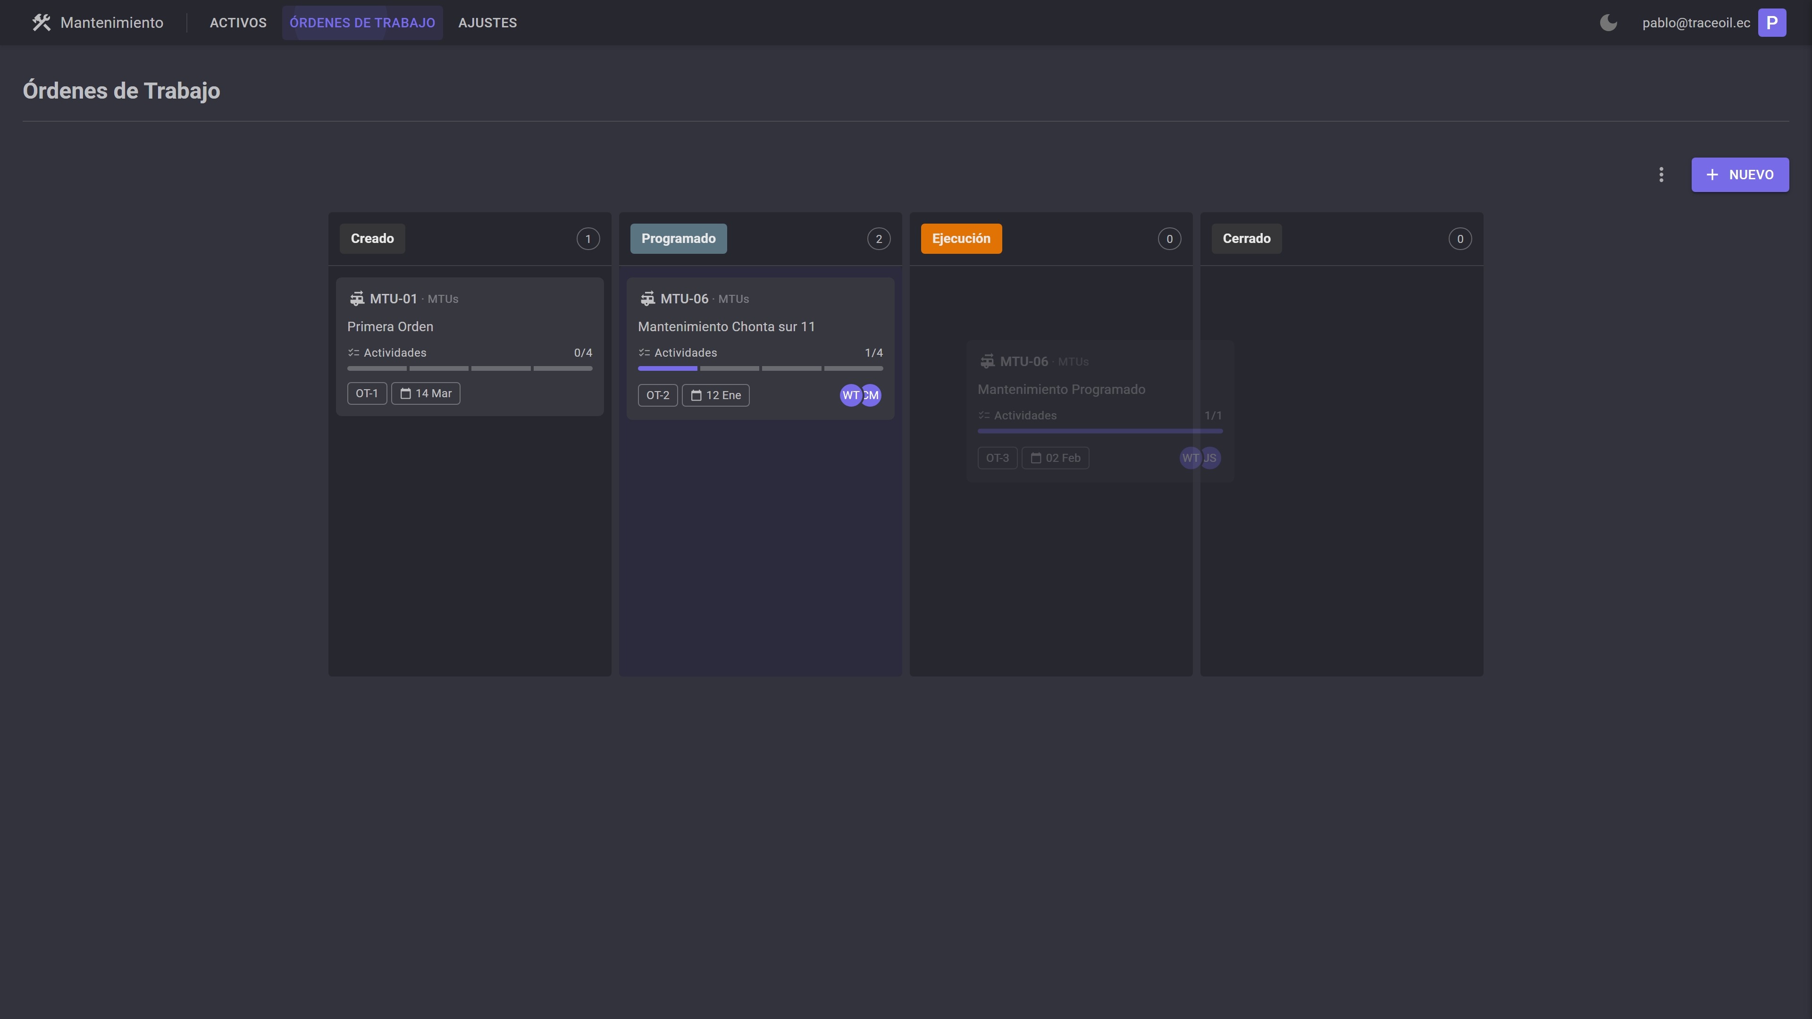Open the AJUSTES tab
This screenshot has width=1812, height=1019.
pyautogui.click(x=487, y=23)
